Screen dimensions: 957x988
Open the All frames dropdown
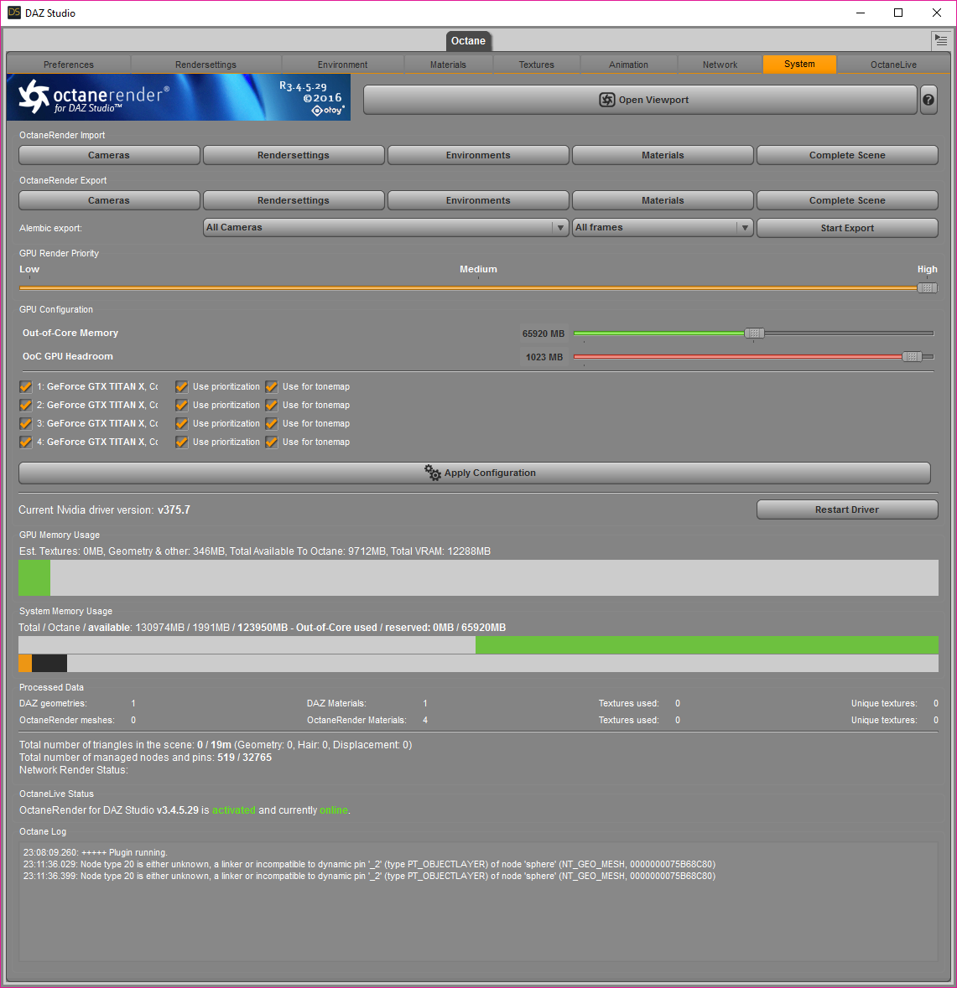663,227
